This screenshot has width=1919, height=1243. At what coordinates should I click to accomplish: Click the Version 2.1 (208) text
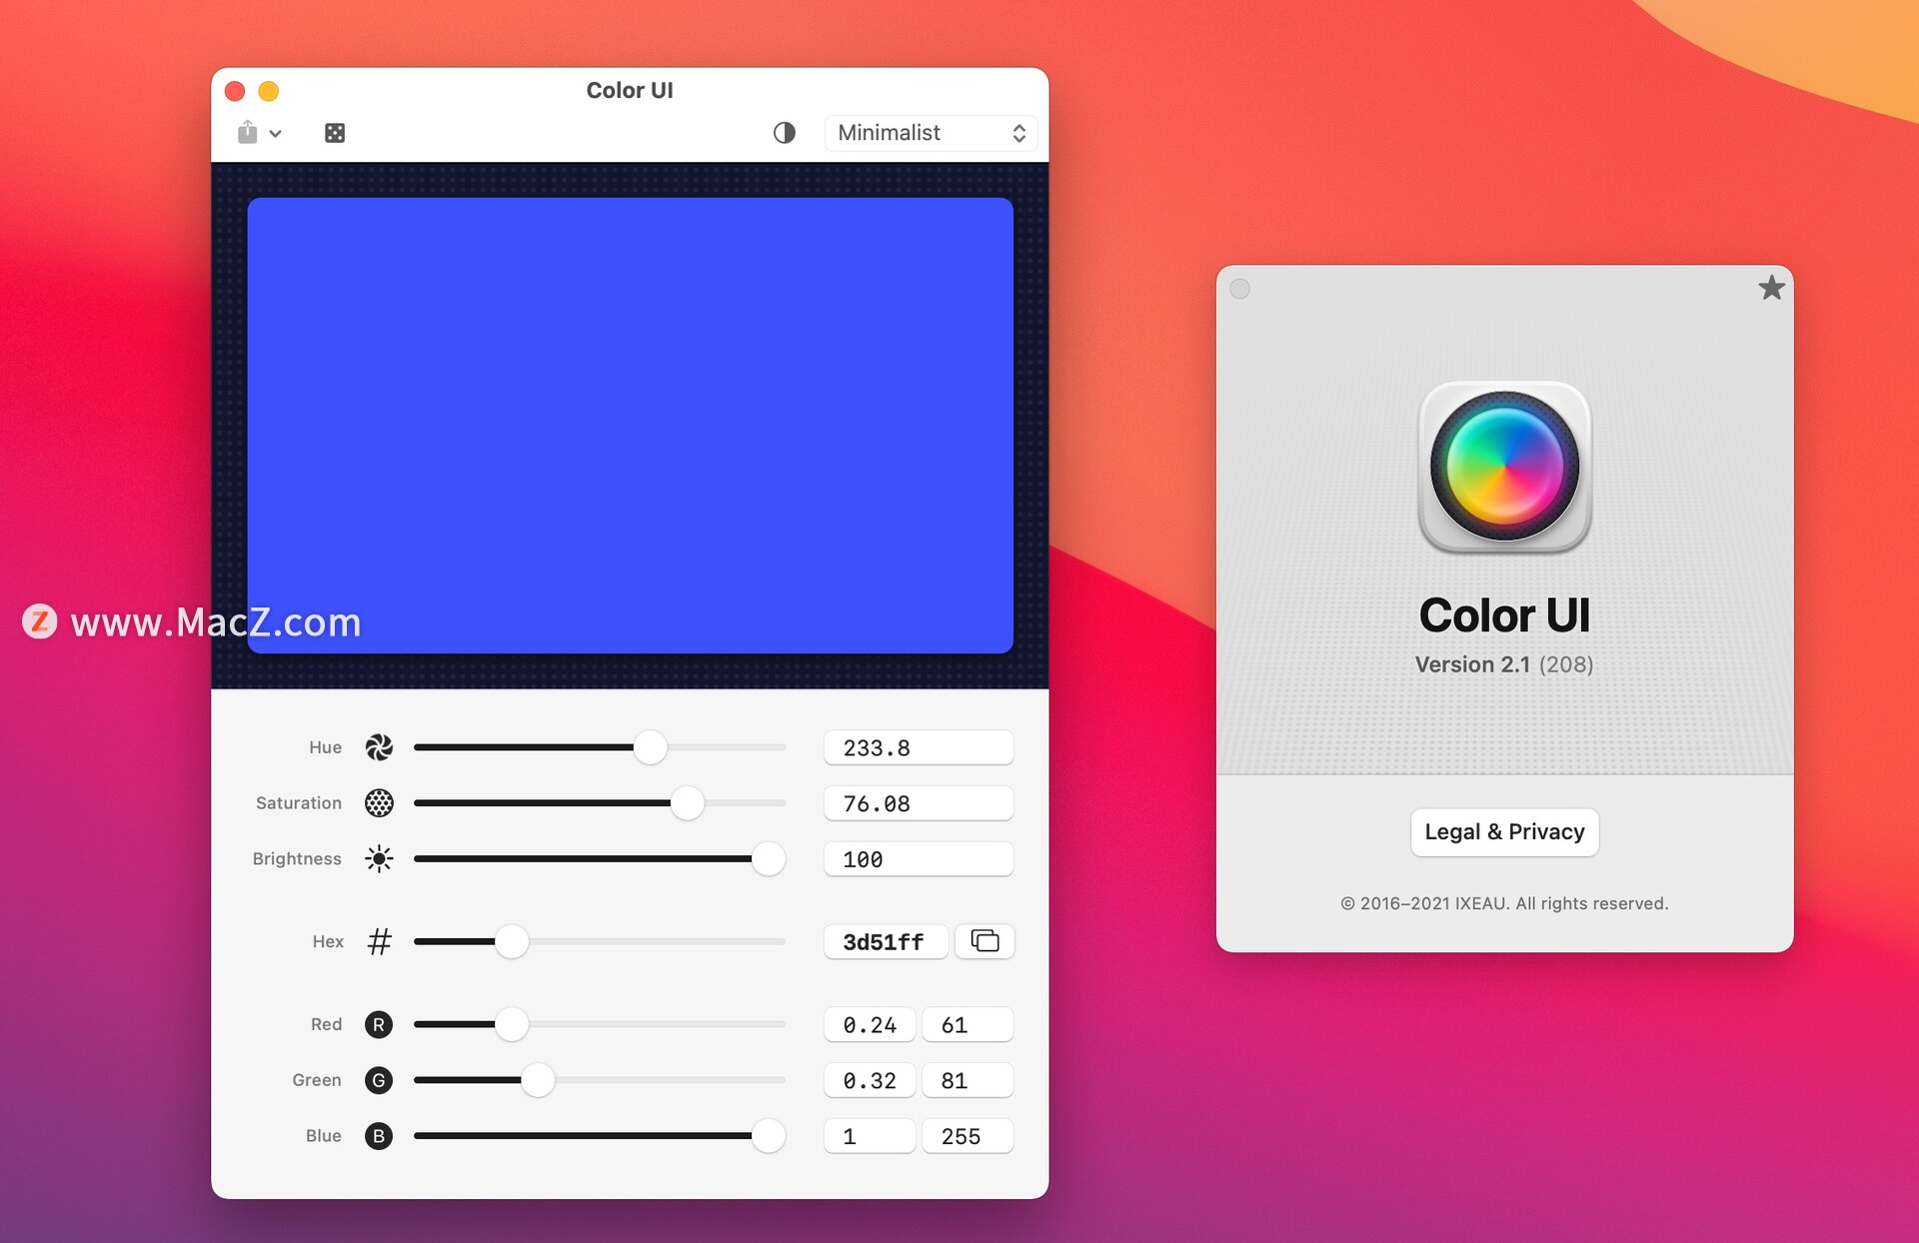(x=1504, y=664)
